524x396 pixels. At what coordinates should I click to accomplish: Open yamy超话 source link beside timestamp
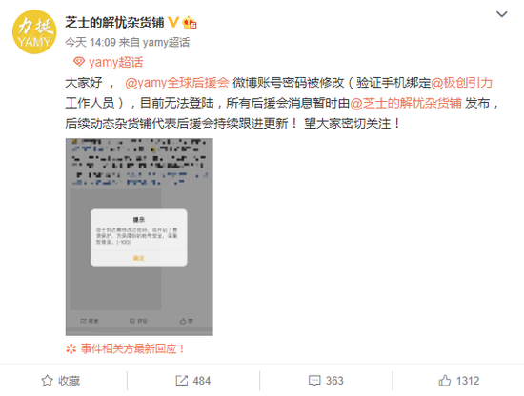[166, 43]
